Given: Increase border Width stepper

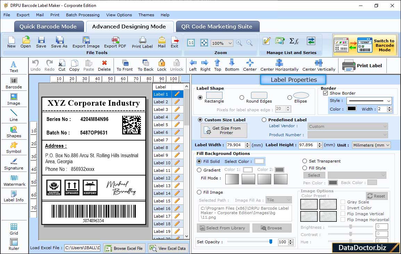Looking at the screenshot, I should pos(390,108).
